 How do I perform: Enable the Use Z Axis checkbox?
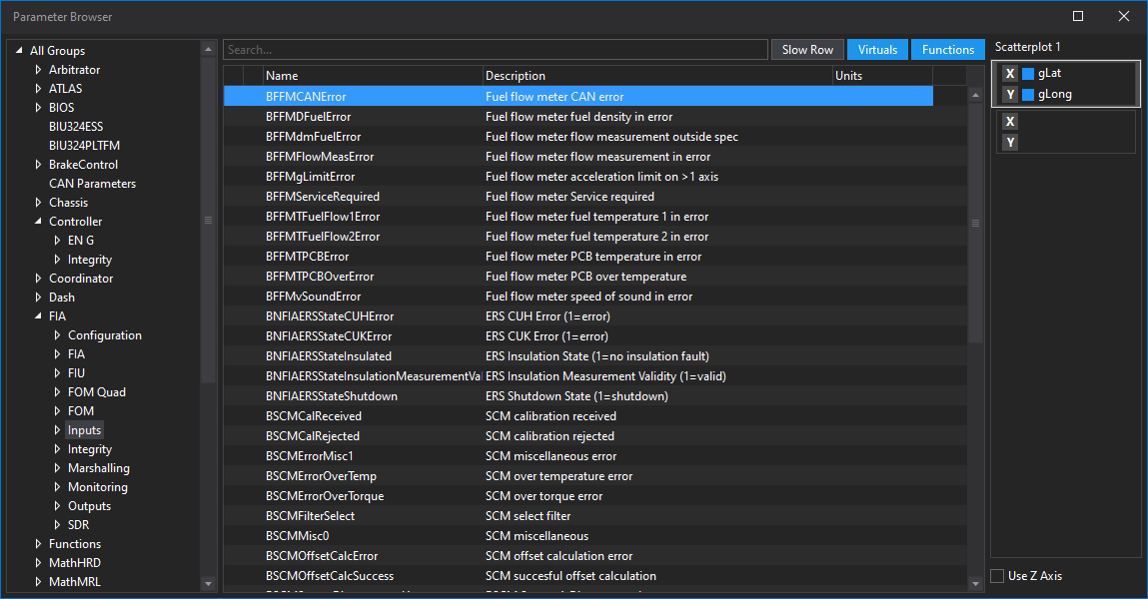pyautogui.click(x=996, y=575)
